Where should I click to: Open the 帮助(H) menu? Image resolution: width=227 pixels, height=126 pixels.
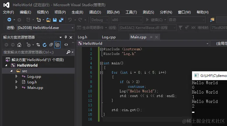tap(203, 12)
